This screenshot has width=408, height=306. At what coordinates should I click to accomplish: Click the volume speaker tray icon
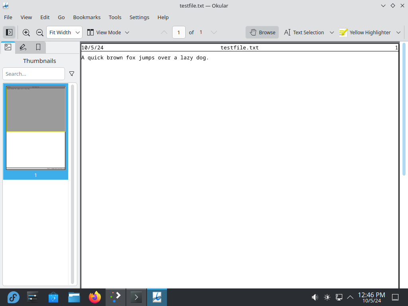click(315, 297)
